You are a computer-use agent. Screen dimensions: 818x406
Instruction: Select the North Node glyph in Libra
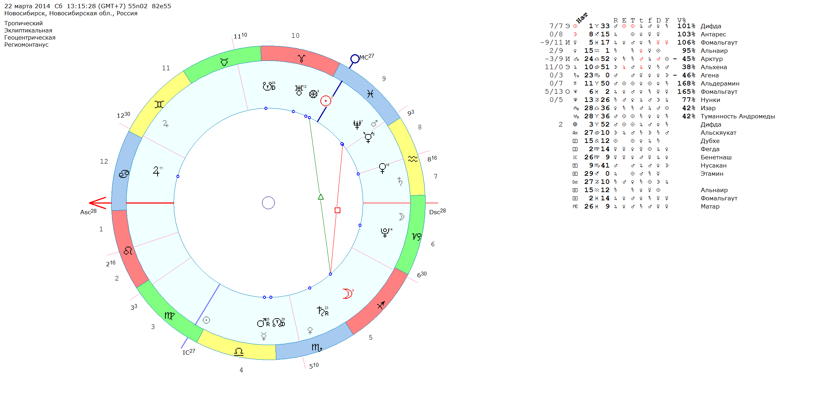279,323
